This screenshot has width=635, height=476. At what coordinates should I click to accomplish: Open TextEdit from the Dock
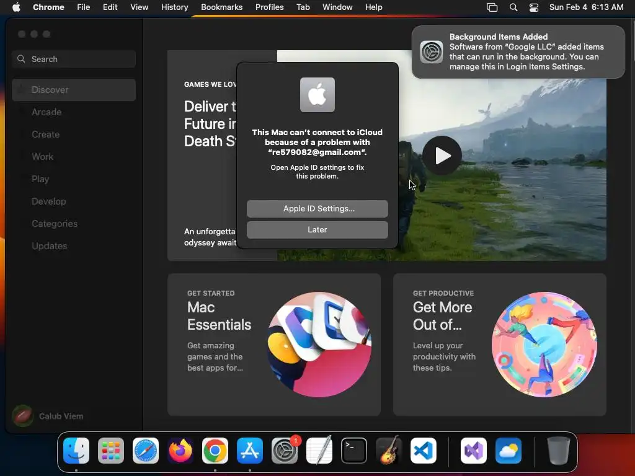[x=319, y=451]
